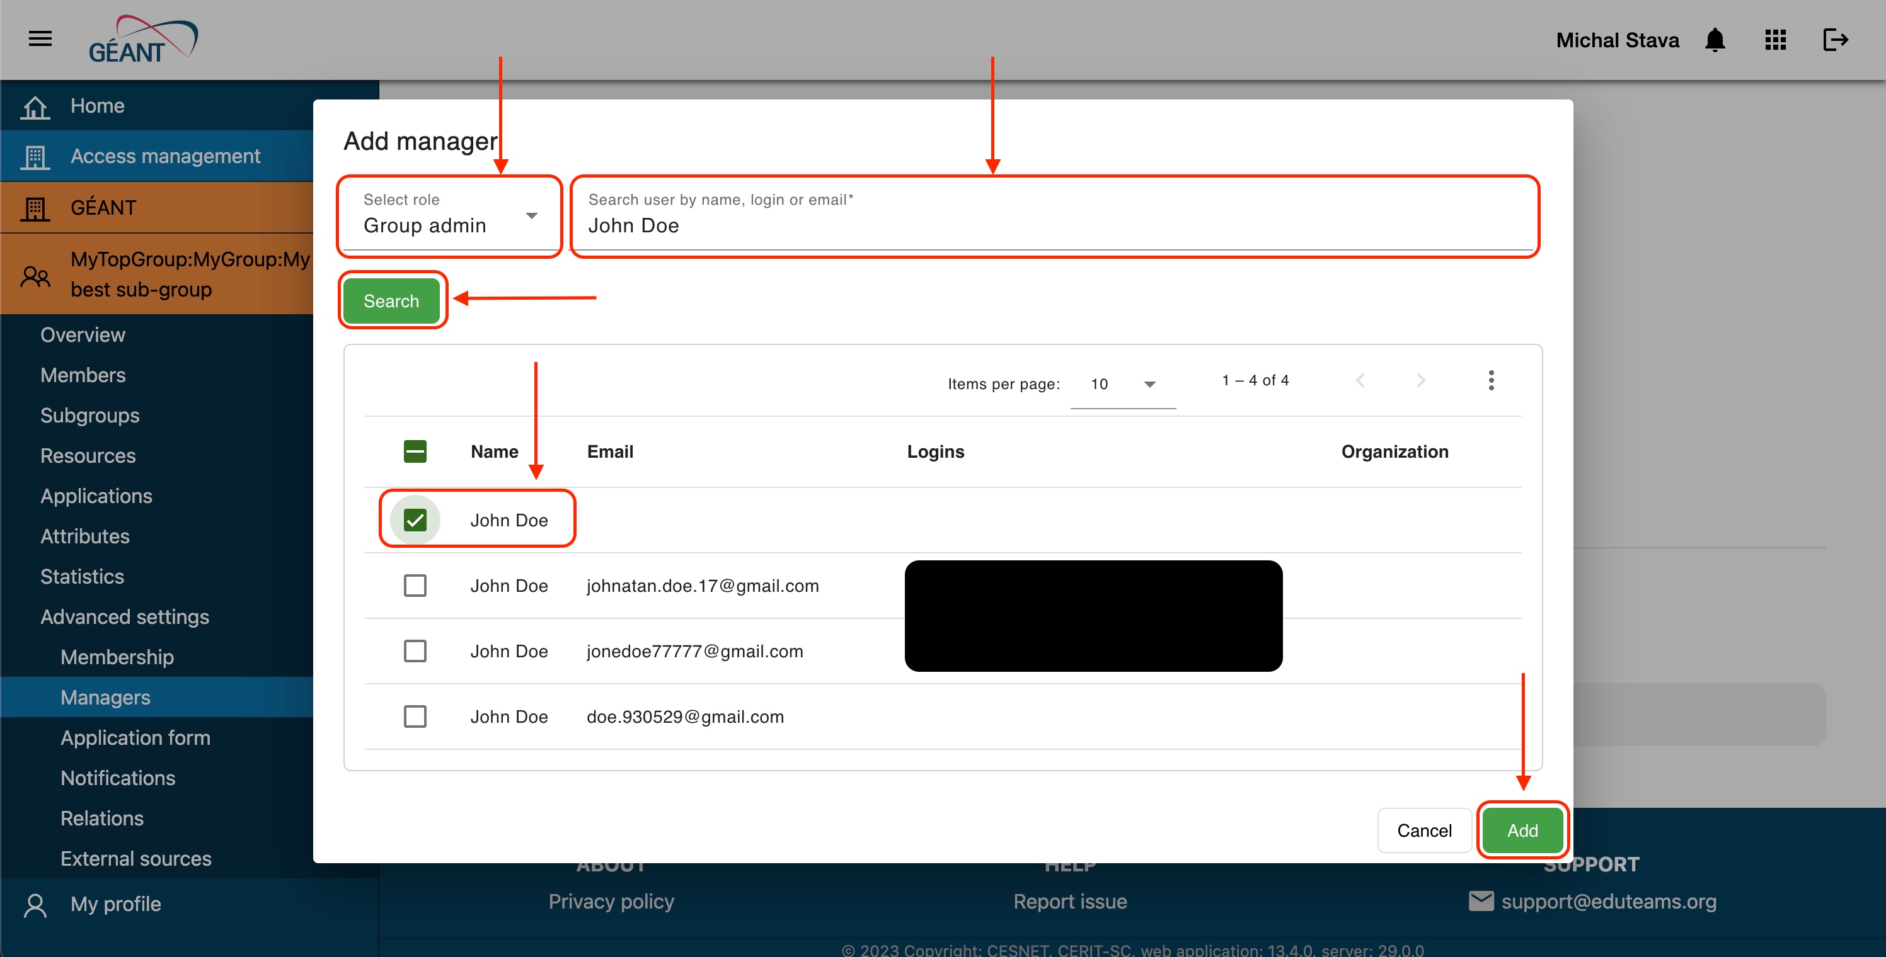The image size is (1886, 957).
Task: Open the hamburger navigation menu
Action: point(40,39)
